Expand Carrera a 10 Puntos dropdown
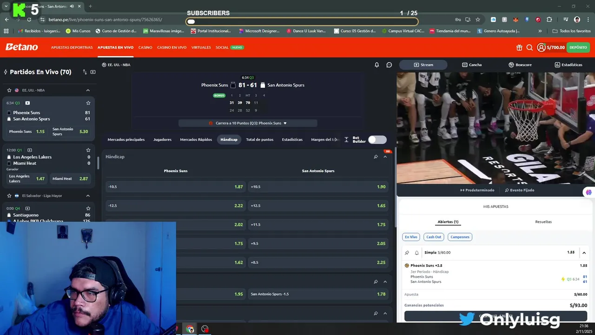The width and height of the screenshot is (595, 335). tap(248, 123)
